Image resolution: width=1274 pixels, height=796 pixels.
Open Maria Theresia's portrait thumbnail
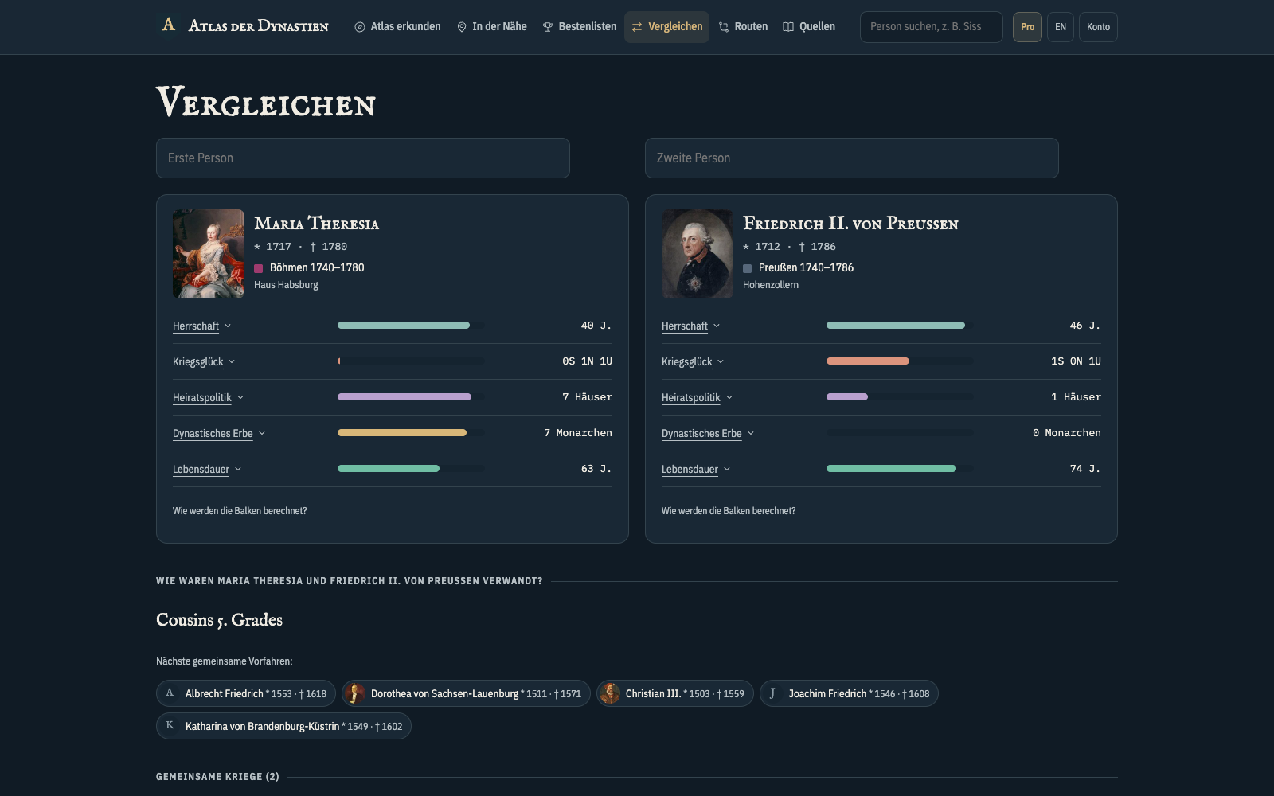point(209,254)
